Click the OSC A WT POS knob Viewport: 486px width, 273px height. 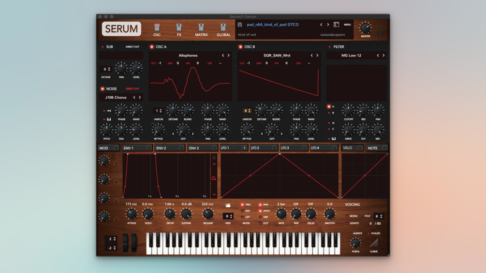tap(158, 130)
